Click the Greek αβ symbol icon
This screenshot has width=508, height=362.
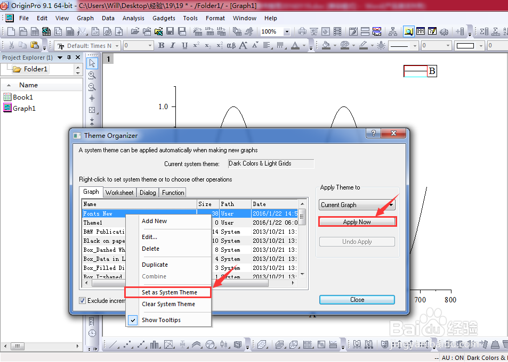[x=231, y=46]
